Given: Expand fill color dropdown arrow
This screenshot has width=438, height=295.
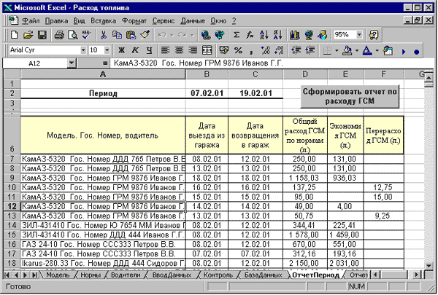Looking at the screenshot, I should point(357,50).
